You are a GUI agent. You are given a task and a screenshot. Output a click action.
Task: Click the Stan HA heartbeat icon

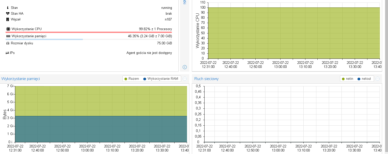pyautogui.click(x=8, y=14)
